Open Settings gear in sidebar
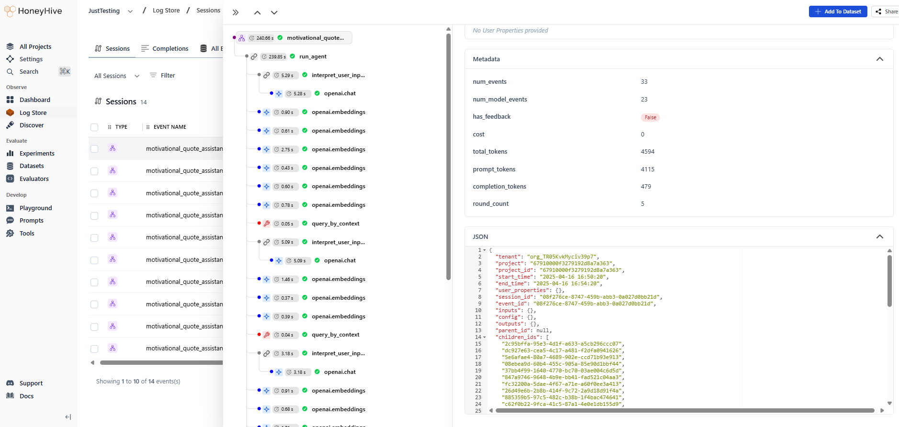 [10, 59]
